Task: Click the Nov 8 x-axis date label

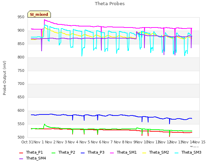Action: 119,142
